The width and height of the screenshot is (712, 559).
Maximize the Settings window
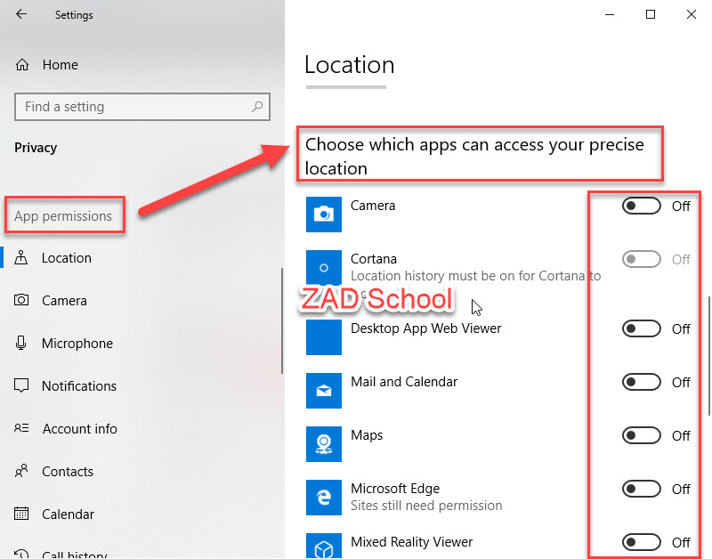(x=651, y=14)
